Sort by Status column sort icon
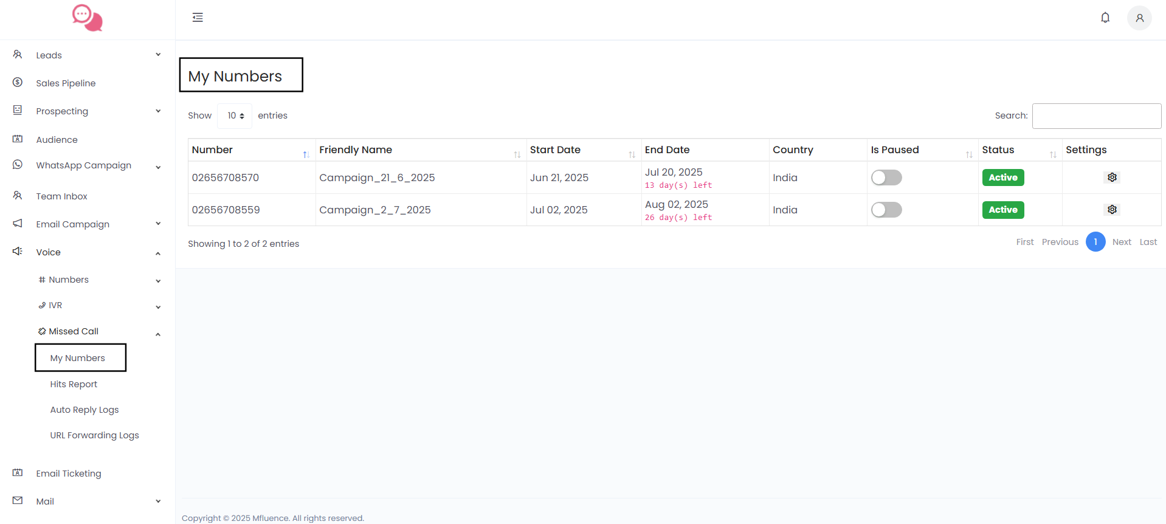Image resolution: width=1166 pixels, height=524 pixels. [x=1052, y=154]
